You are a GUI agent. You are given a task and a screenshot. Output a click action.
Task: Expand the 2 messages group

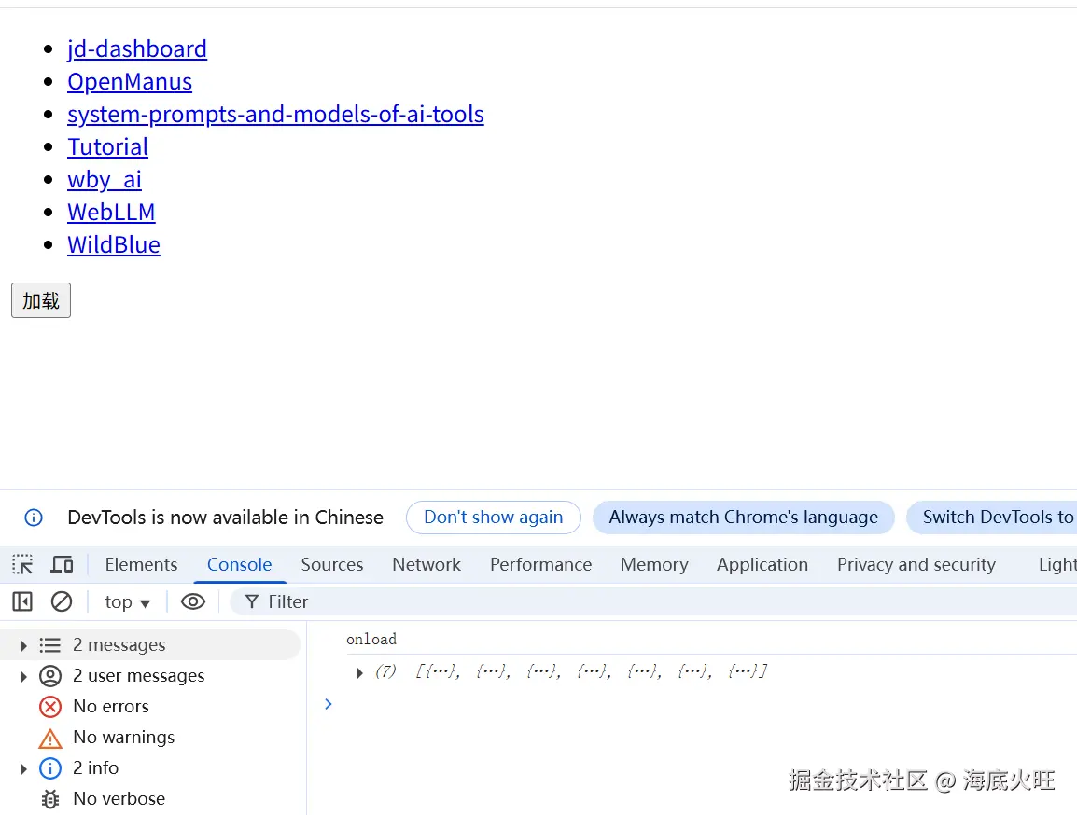[23, 645]
